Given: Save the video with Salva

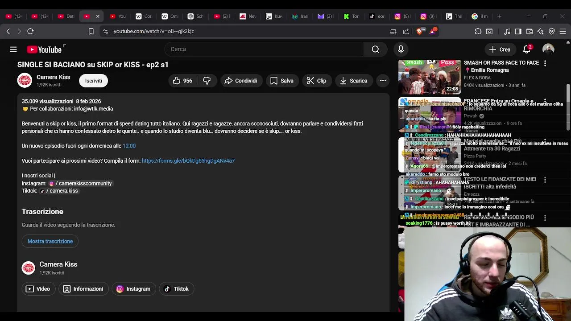Looking at the screenshot, I should point(281,81).
